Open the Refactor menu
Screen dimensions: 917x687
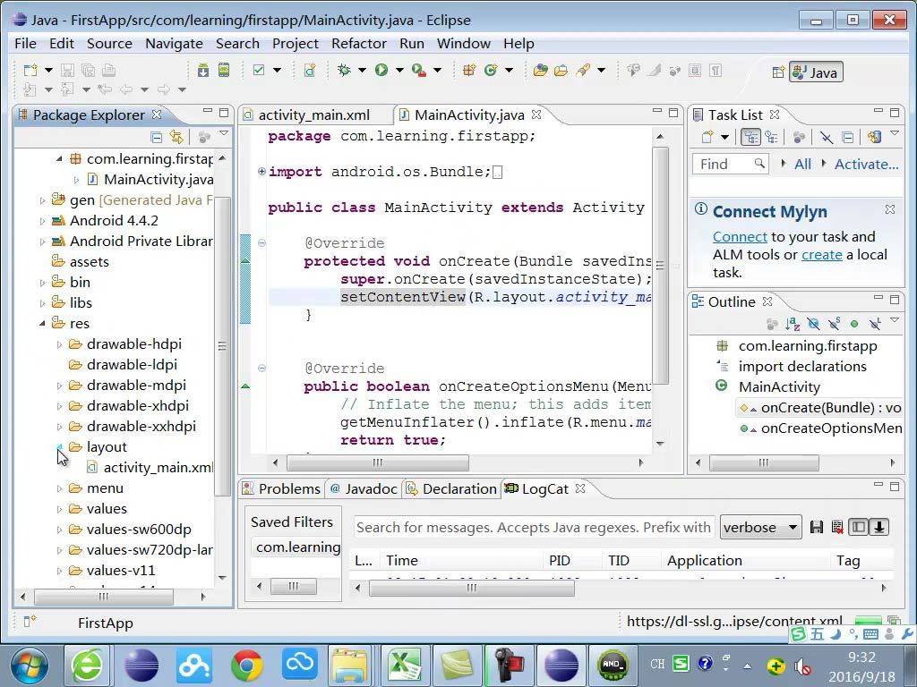point(359,44)
